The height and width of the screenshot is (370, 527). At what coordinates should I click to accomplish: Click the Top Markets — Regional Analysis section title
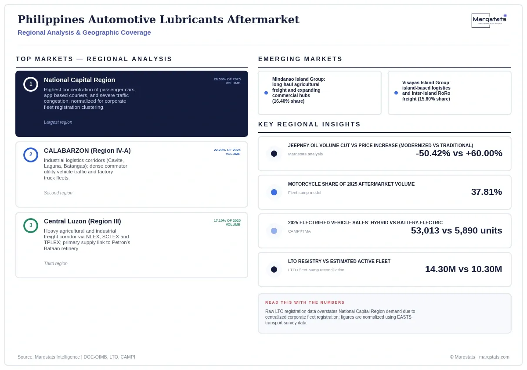coord(94,59)
